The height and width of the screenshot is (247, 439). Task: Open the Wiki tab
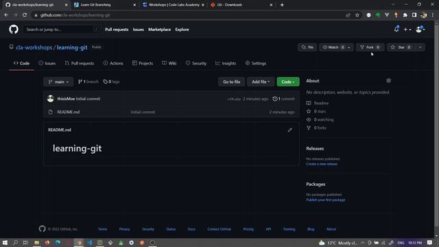pos(169,63)
